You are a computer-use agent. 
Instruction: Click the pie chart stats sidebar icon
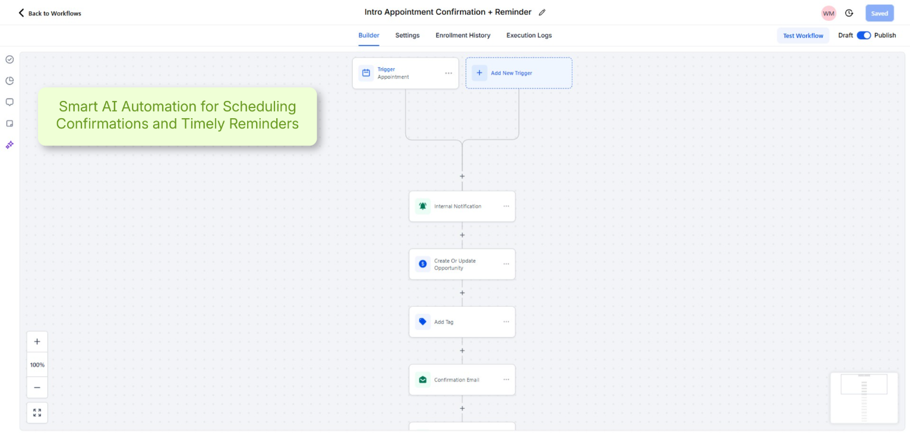10,81
